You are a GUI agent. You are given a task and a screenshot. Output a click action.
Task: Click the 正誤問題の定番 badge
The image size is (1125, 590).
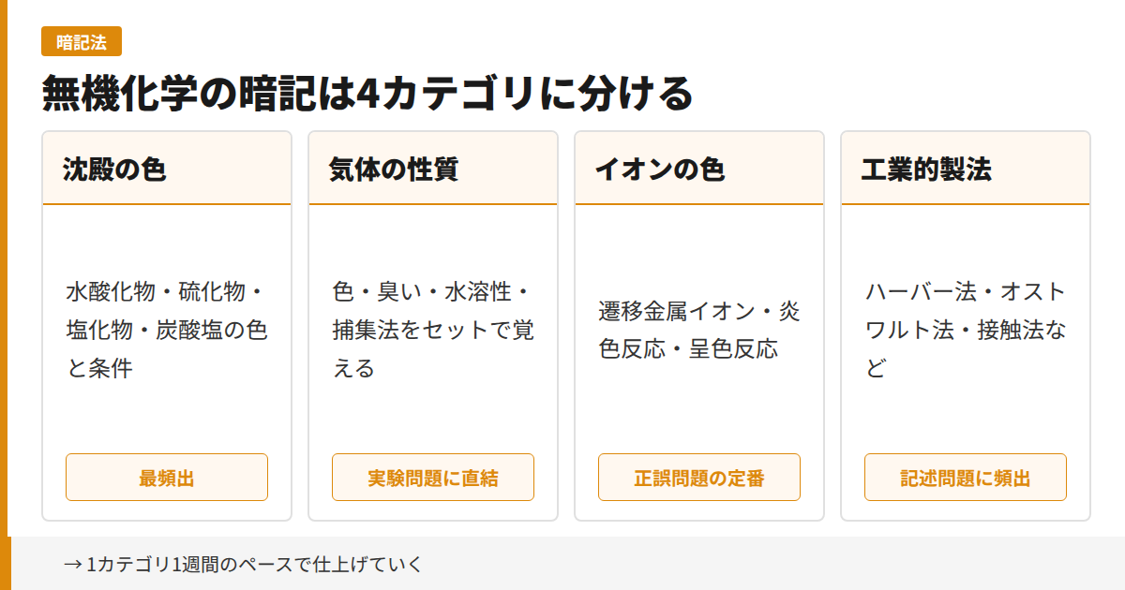pos(699,478)
